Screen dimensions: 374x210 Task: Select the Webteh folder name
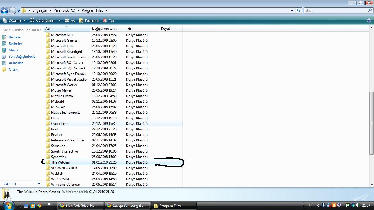pos(57,174)
